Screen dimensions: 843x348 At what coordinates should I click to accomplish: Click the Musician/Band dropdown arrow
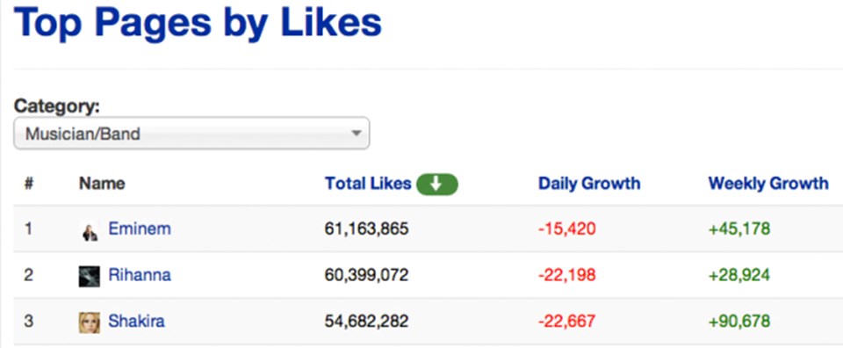pyautogui.click(x=356, y=133)
